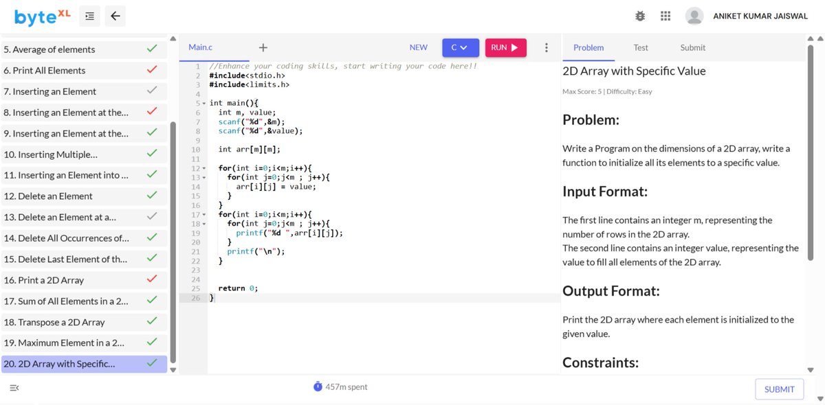This screenshot has width=825, height=405.
Task: Open the Test tab
Action: pos(641,47)
